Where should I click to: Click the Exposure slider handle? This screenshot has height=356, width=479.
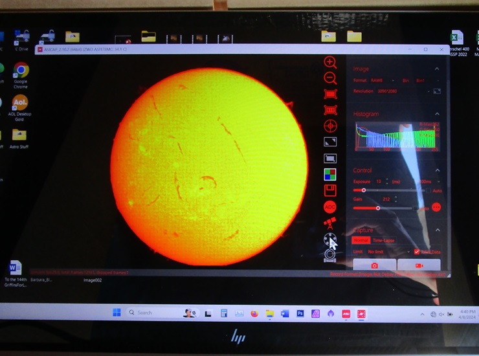[x=364, y=190]
